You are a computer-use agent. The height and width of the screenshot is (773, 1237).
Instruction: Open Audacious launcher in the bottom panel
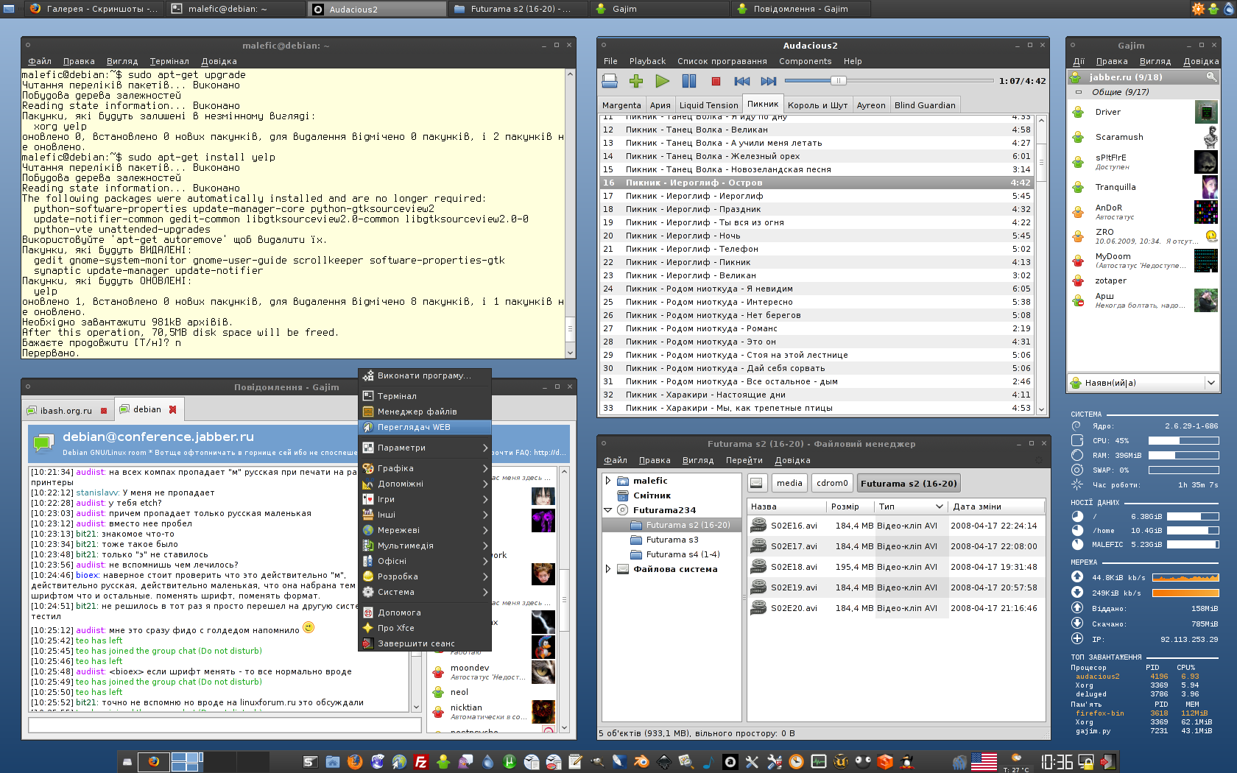730,762
